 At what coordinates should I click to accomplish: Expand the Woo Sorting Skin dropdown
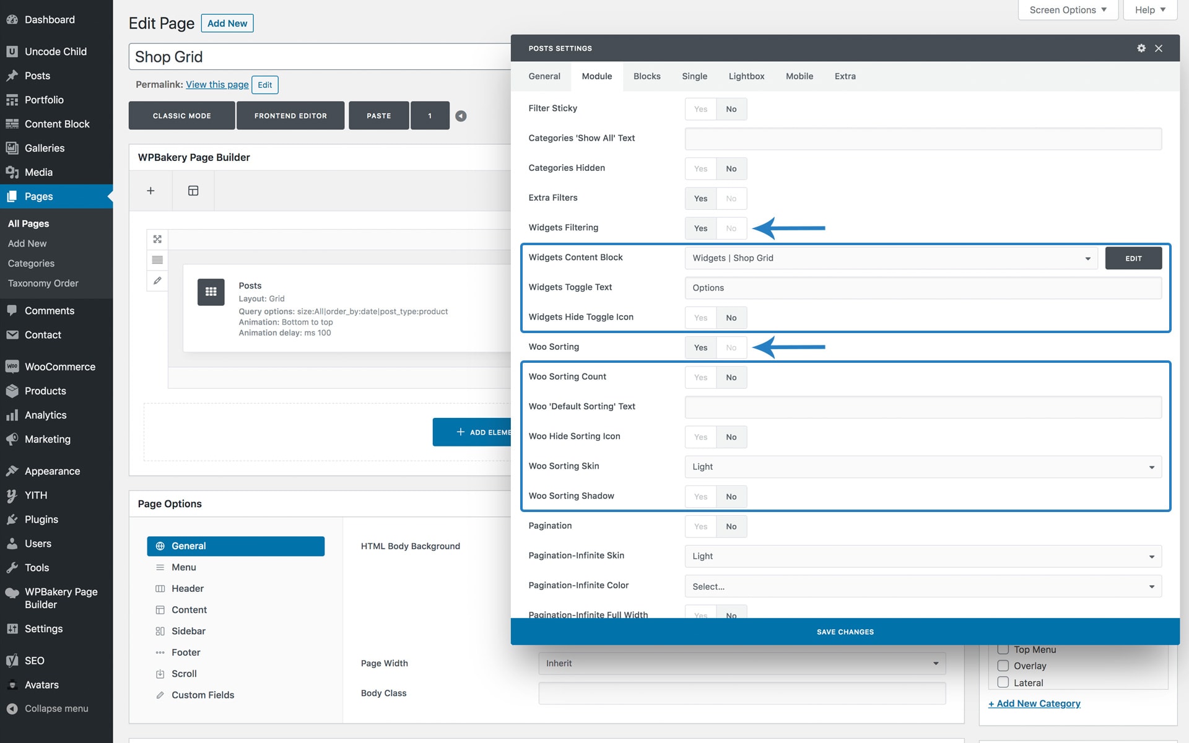[x=923, y=467]
